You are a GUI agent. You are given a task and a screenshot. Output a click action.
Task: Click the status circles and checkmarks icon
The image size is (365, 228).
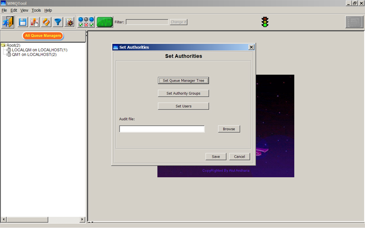point(86,22)
